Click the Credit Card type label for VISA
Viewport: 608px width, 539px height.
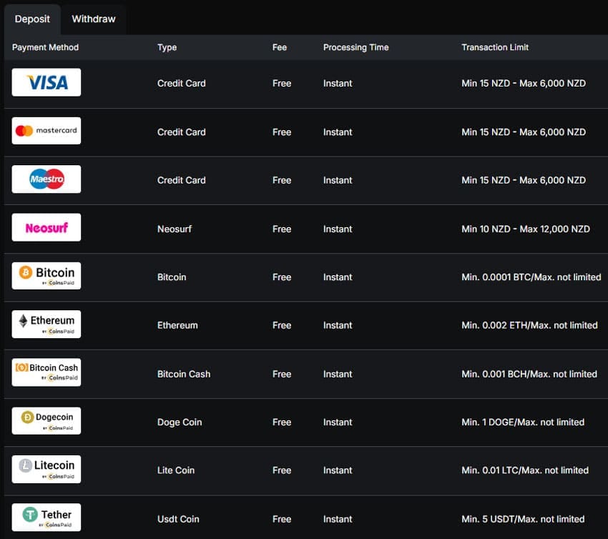pos(181,83)
